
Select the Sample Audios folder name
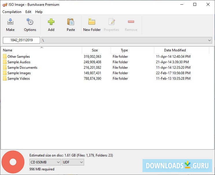(19, 62)
